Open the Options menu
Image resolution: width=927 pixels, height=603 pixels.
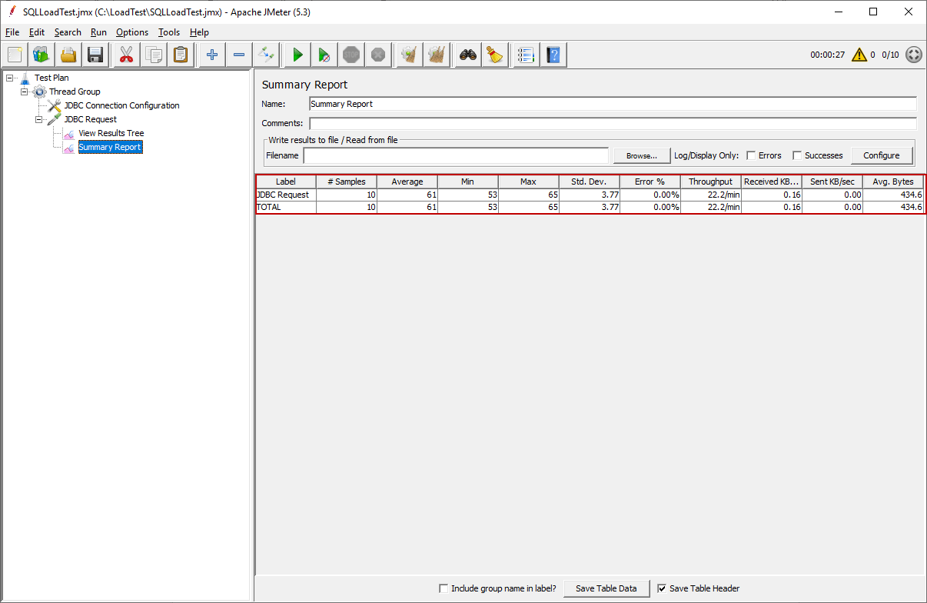131,32
